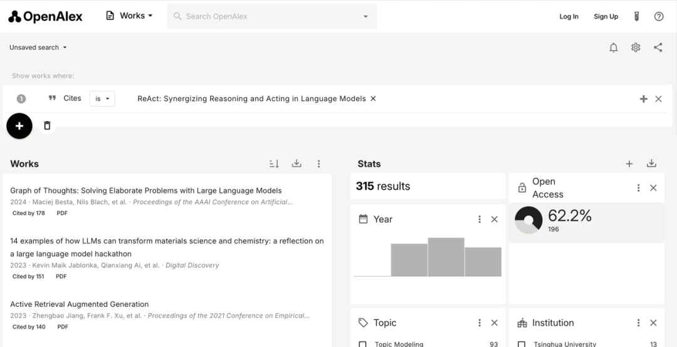Click the help question mark icon
Image resolution: width=677 pixels, height=347 pixels.
(x=659, y=16)
